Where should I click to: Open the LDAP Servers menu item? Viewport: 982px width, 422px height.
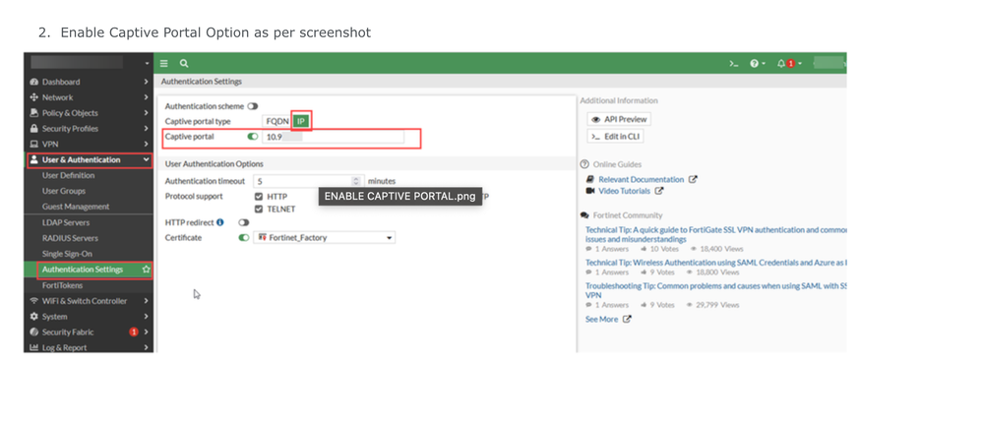66,222
